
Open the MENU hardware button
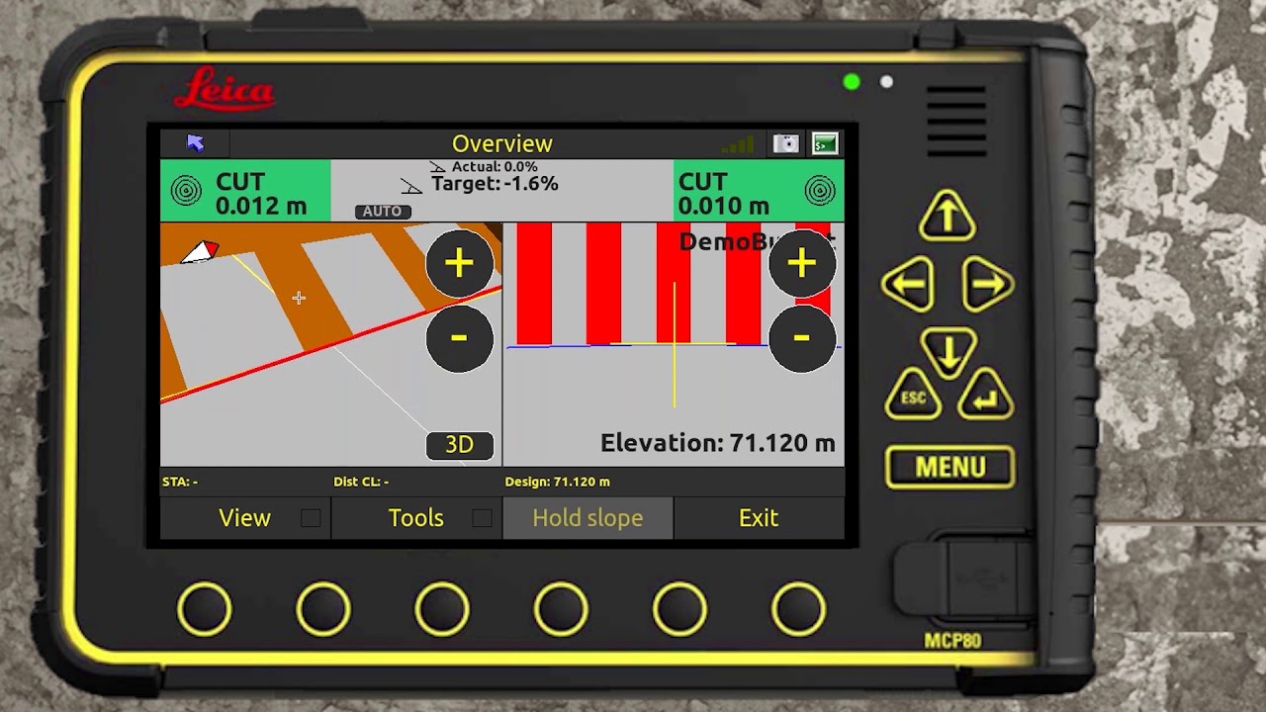(x=949, y=467)
